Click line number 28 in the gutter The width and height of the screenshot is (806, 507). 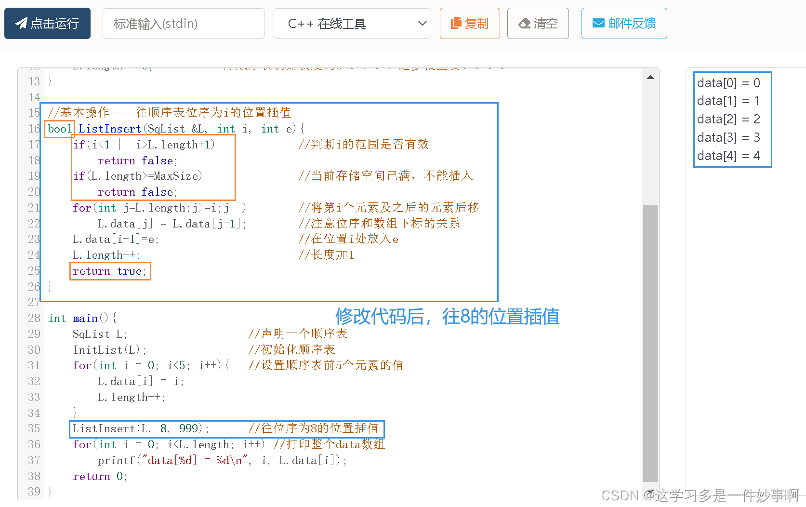[x=34, y=318]
